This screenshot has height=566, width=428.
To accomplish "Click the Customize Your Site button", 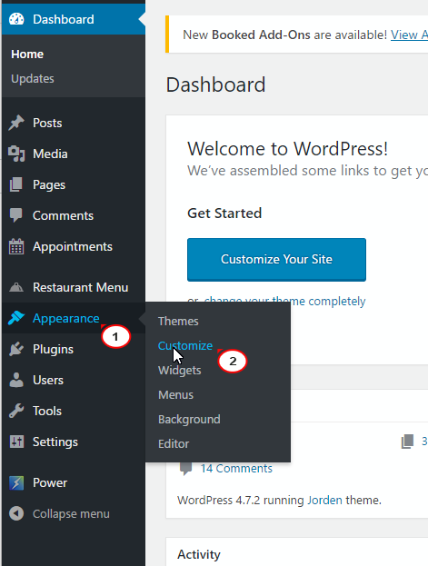I will pyautogui.click(x=276, y=260).
